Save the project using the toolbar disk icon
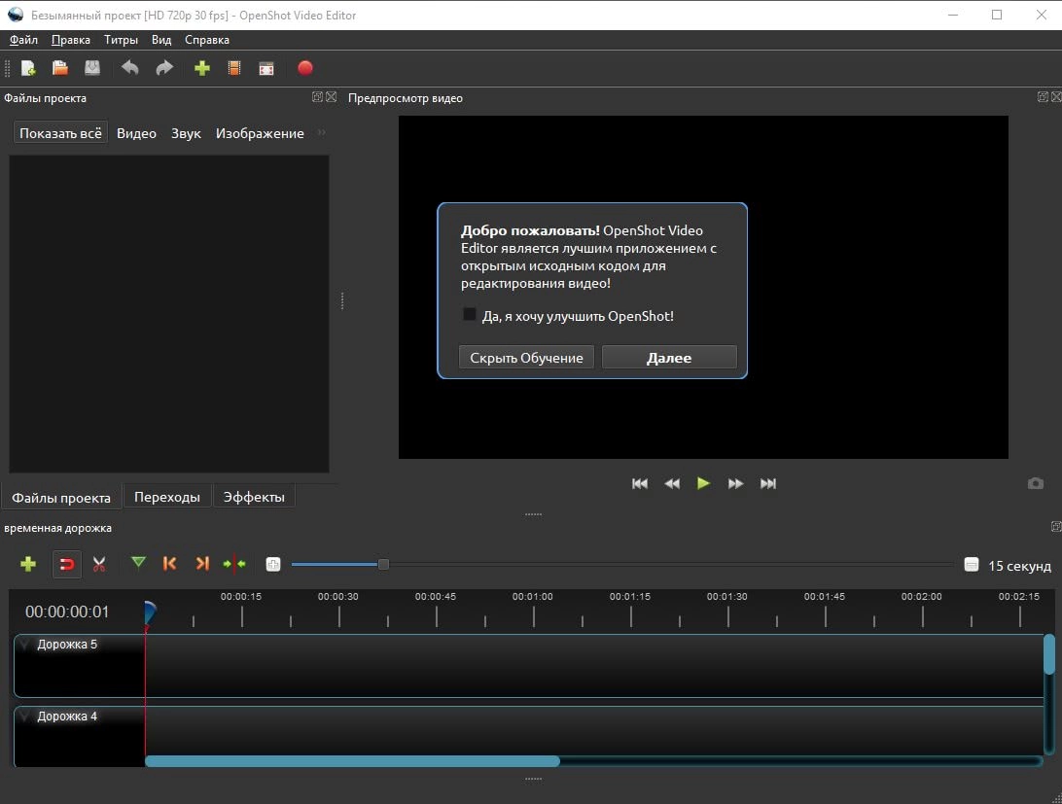Screen dimensions: 1062x804 coord(92,68)
